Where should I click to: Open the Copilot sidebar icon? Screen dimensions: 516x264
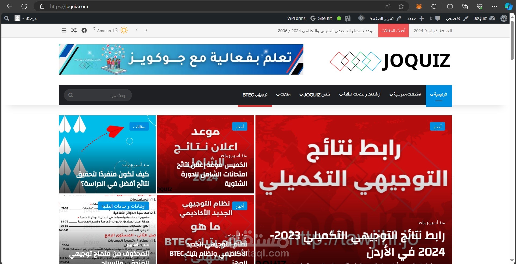click(x=508, y=6)
